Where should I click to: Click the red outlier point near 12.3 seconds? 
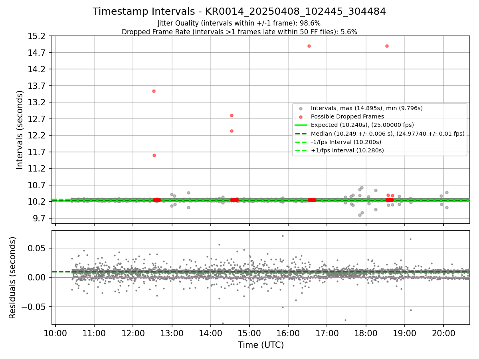click(232, 131)
